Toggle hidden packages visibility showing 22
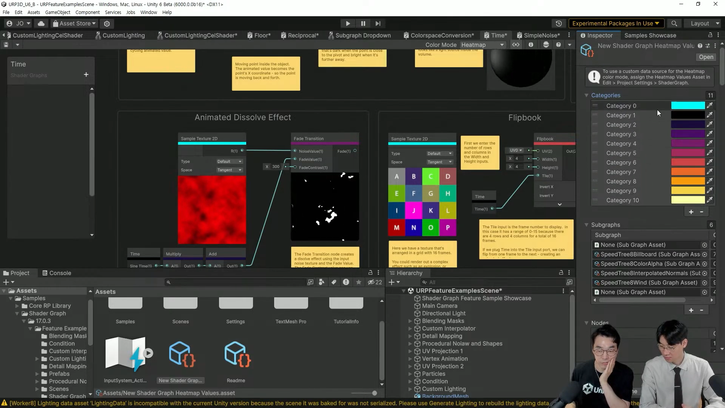The height and width of the screenshot is (408, 725). pyautogui.click(x=375, y=282)
